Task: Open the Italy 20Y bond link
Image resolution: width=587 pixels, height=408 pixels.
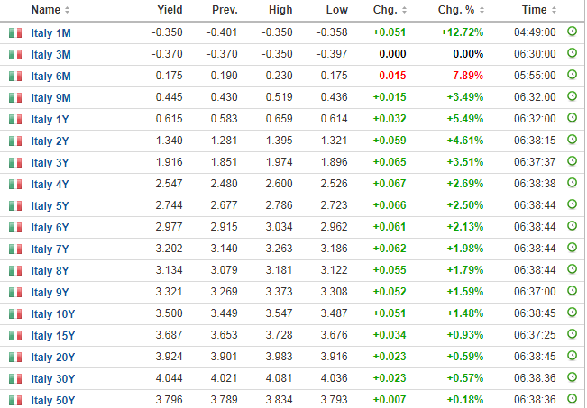Action: click(x=53, y=358)
